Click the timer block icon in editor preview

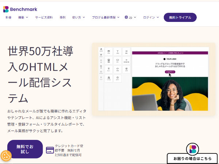(118, 78)
